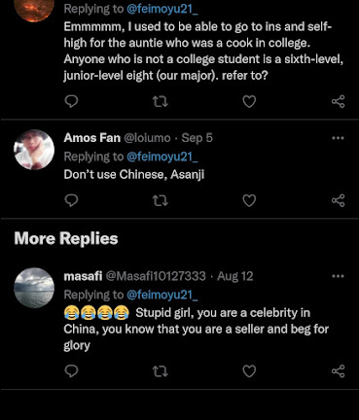Like Amos Fan's Don't use Chinese tweet
Image resolution: width=359 pixels, height=420 pixels.
tap(249, 200)
